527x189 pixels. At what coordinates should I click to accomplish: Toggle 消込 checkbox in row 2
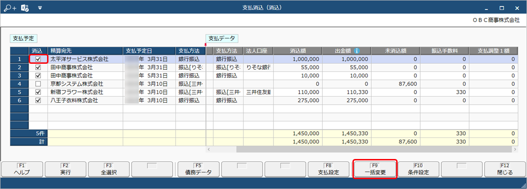[38, 67]
